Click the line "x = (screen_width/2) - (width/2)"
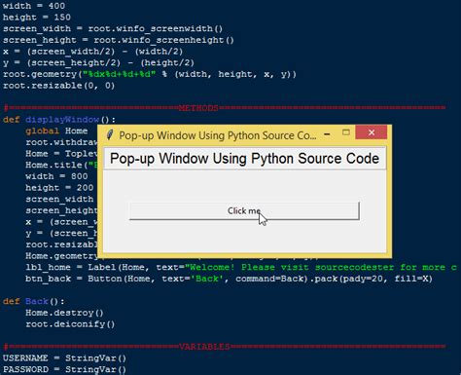461x375 pixels. point(92,52)
